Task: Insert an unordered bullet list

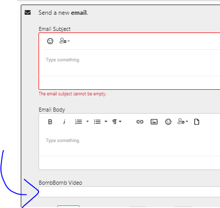Action: (x=97, y=122)
